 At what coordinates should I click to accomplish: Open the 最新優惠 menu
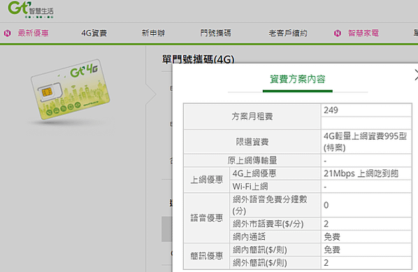[34, 33]
